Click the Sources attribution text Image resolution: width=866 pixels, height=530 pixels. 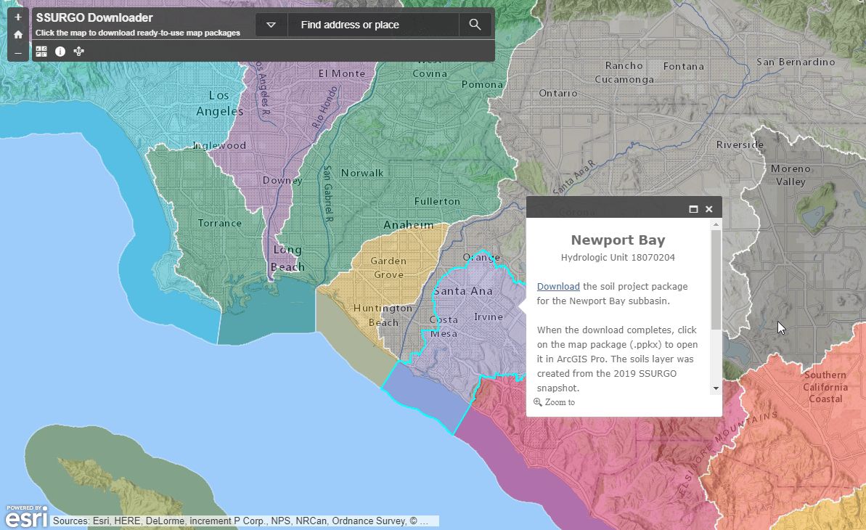pos(240,521)
